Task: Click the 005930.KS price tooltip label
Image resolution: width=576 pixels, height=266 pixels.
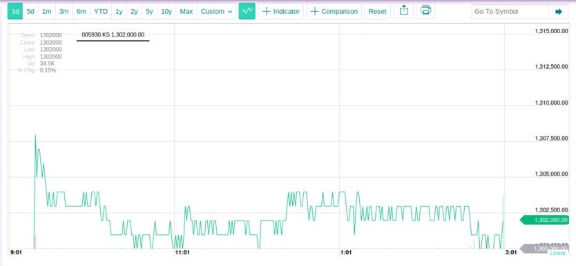Action: point(113,34)
